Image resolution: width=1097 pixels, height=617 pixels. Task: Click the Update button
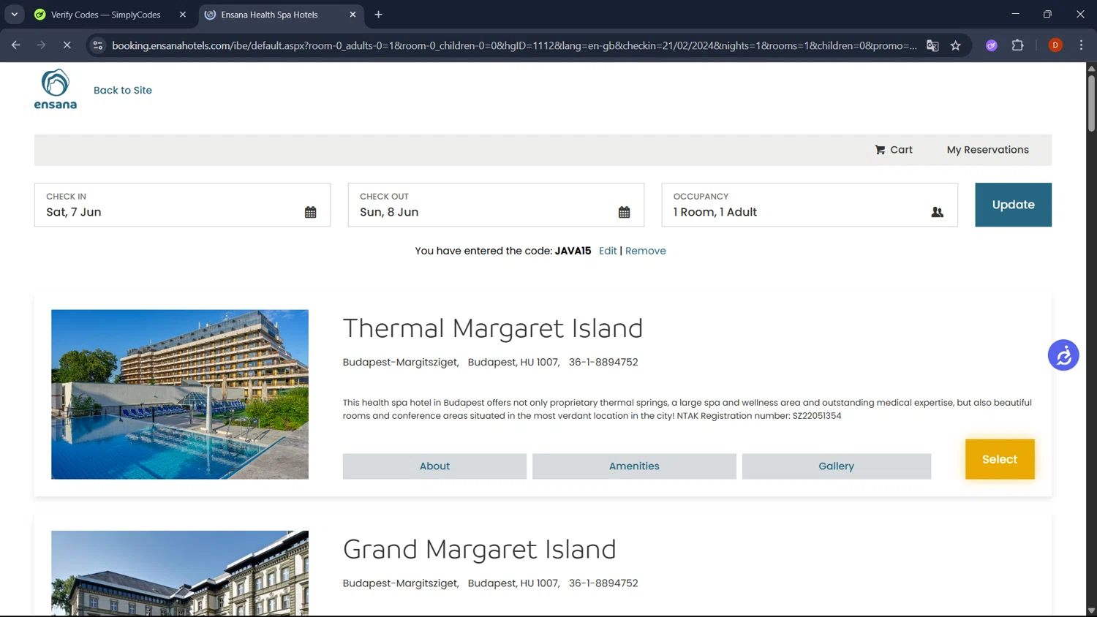pos(1013,205)
